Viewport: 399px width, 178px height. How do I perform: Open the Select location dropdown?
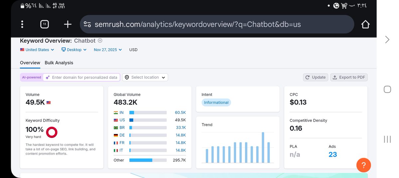[x=145, y=77]
